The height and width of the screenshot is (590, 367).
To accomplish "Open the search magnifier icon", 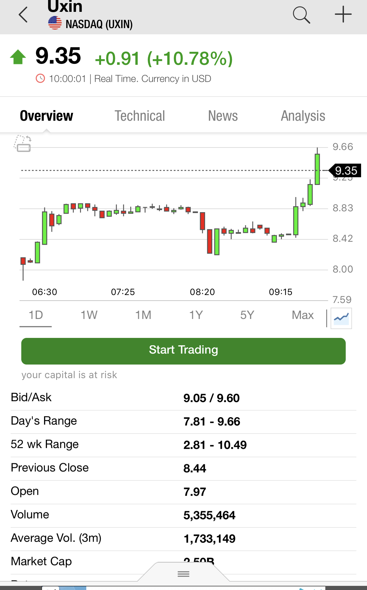I will point(301,15).
